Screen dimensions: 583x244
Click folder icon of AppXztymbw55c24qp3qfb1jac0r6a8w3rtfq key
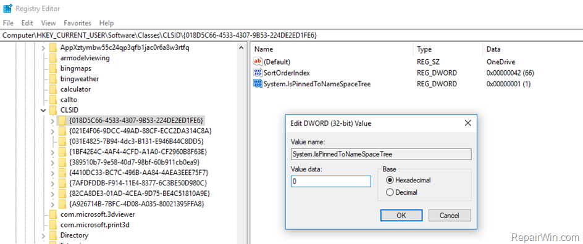coord(54,48)
